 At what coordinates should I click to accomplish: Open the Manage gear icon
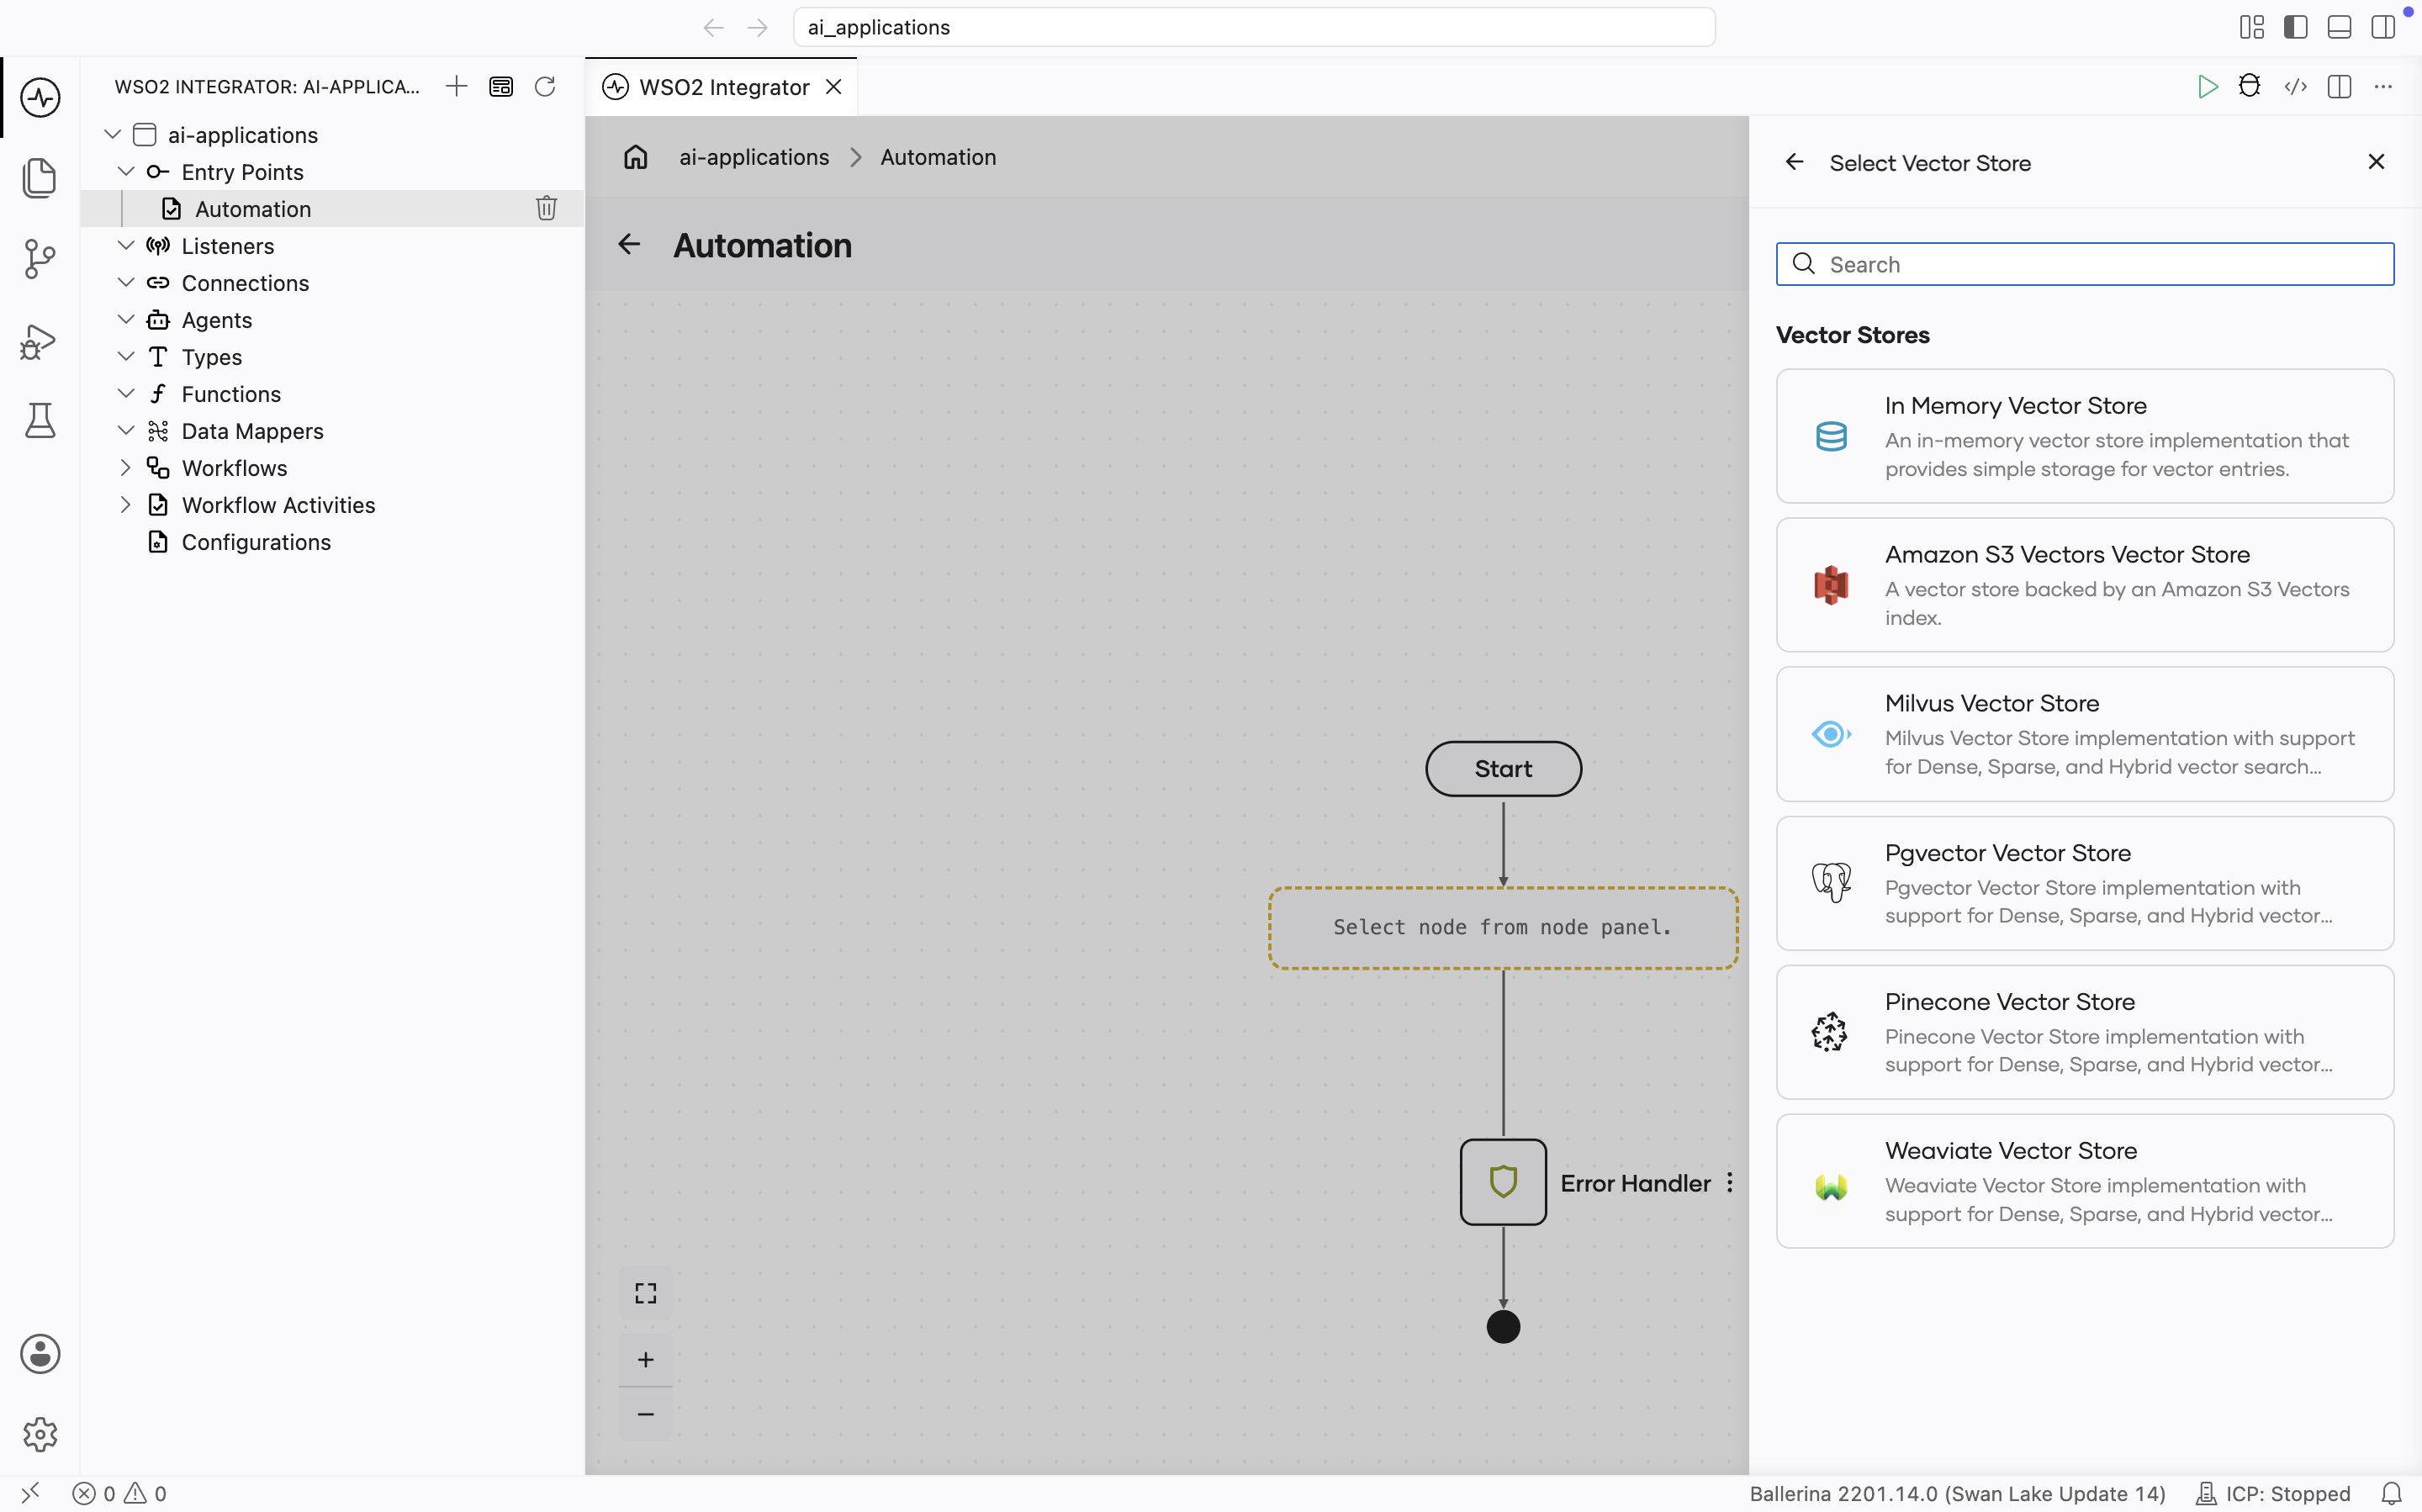point(40,1435)
